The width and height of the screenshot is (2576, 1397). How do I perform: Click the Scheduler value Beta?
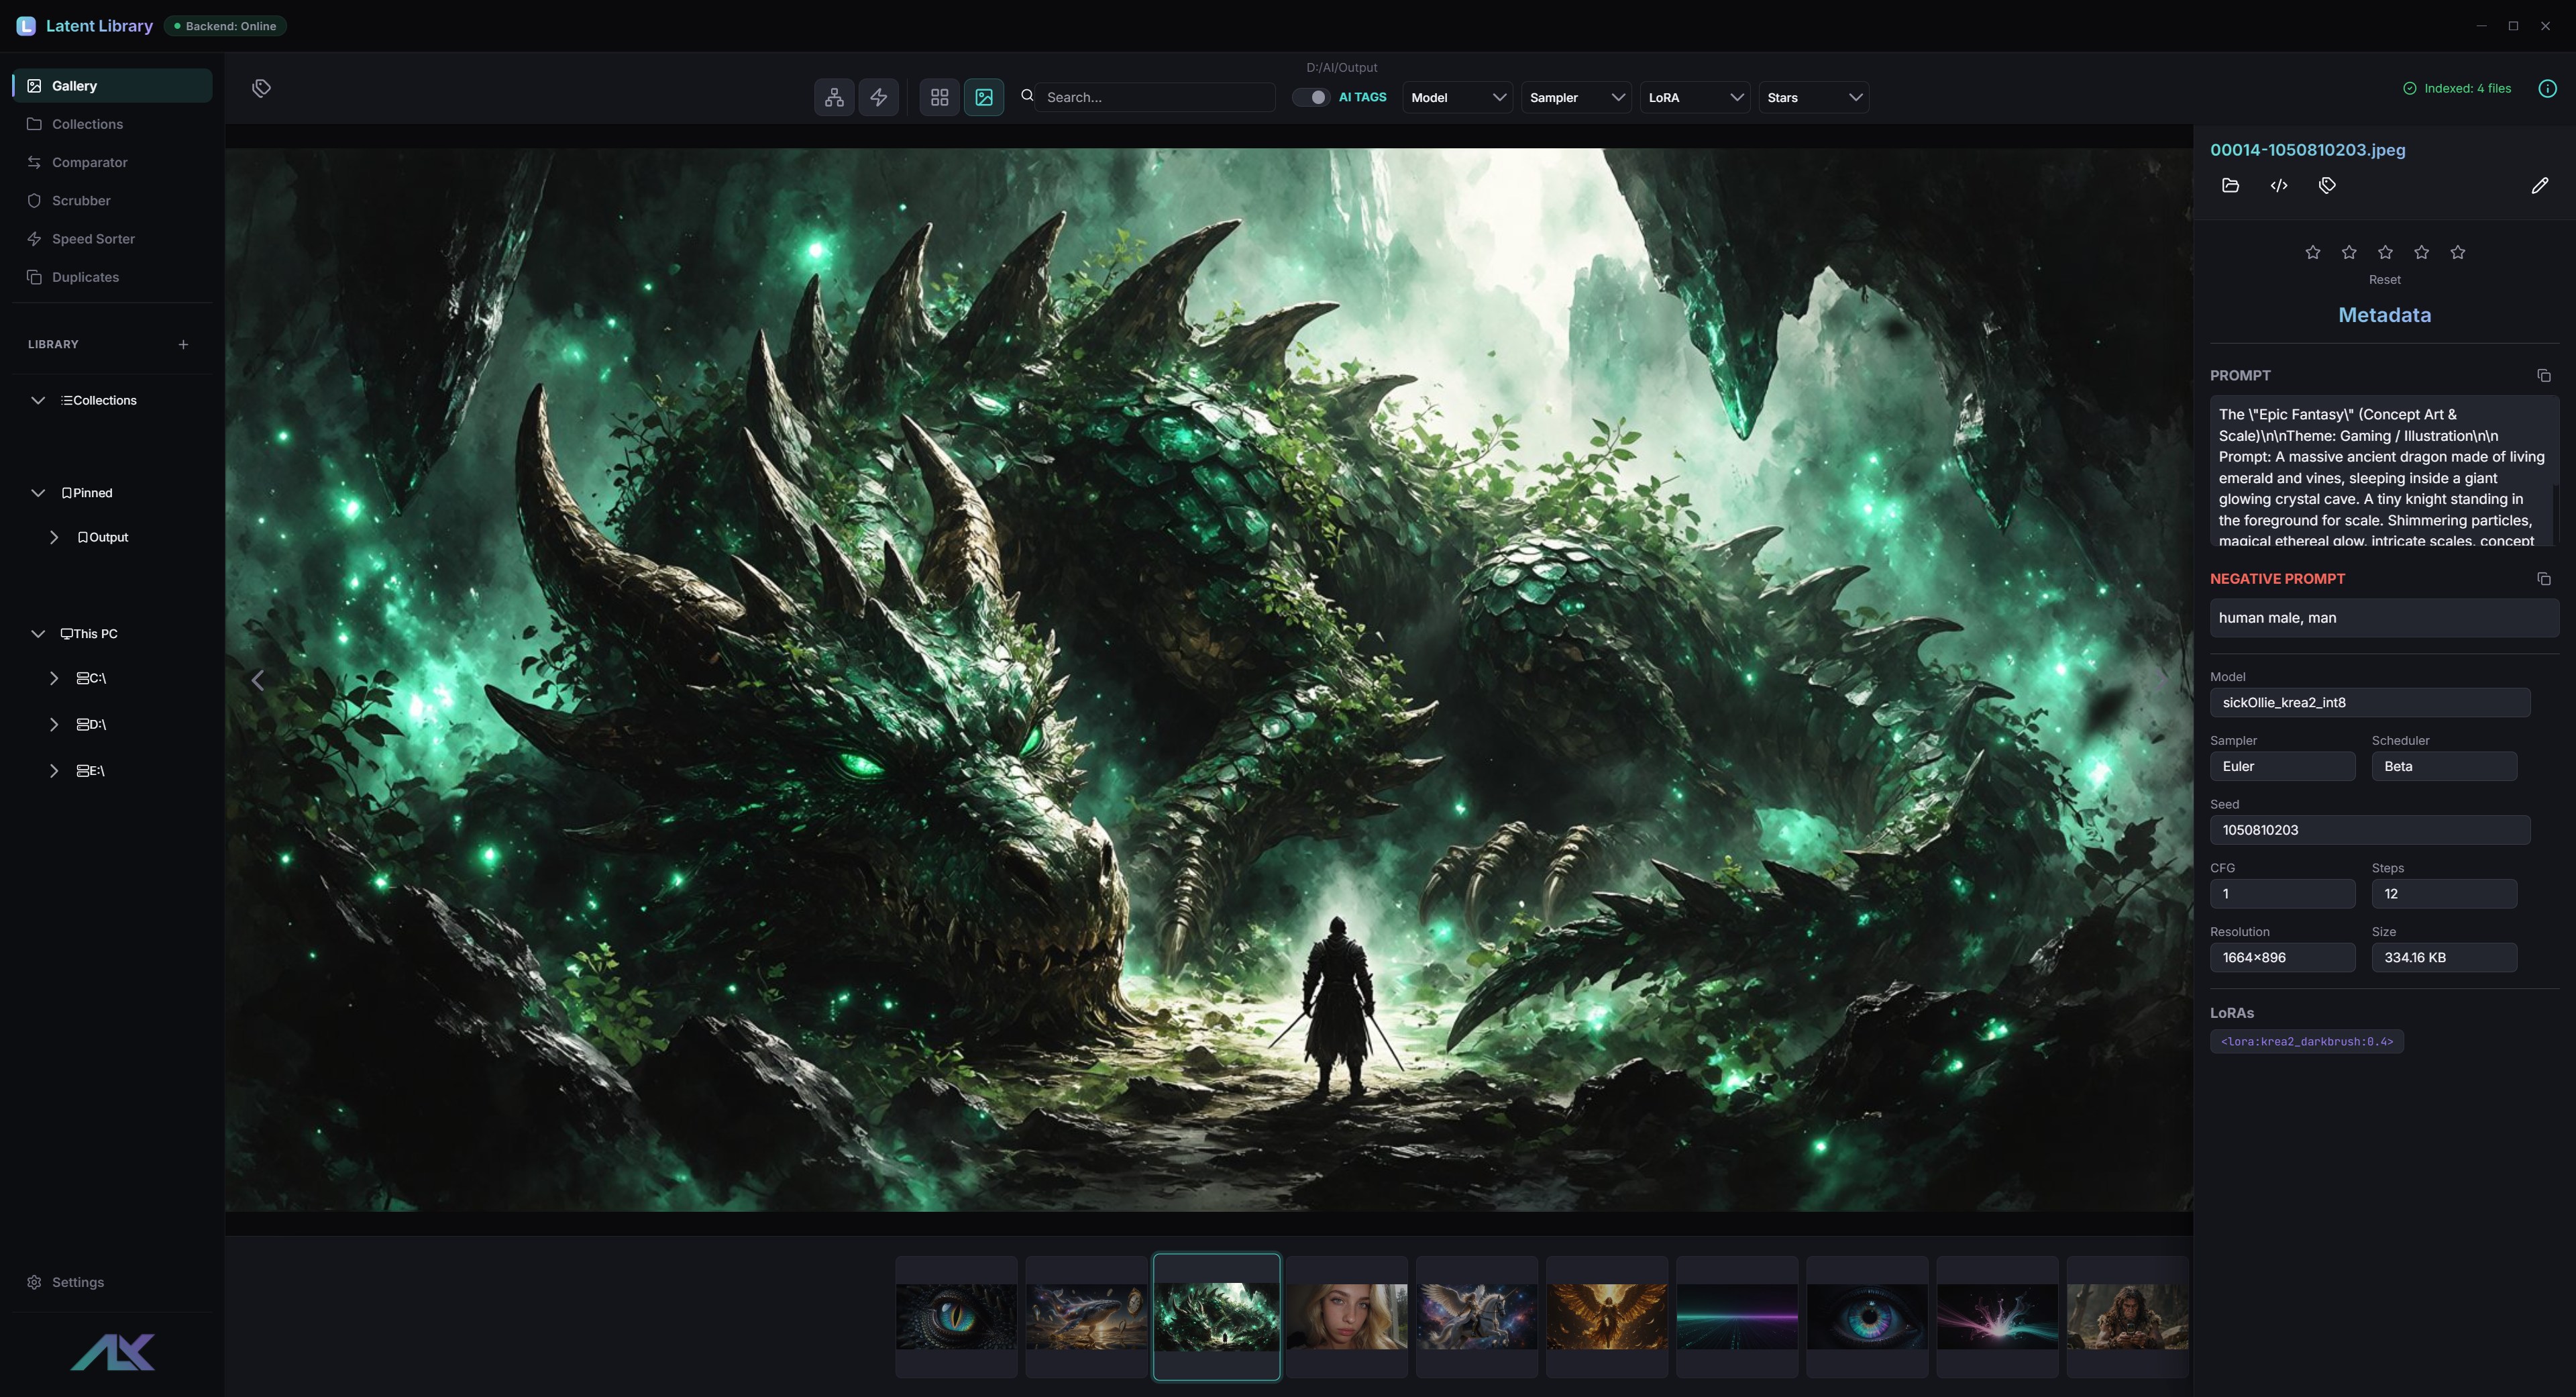pyautogui.click(x=2444, y=766)
